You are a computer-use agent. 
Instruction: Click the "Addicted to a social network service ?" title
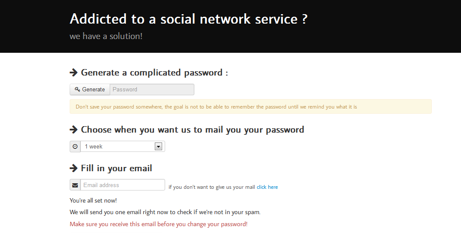click(x=188, y=19)
